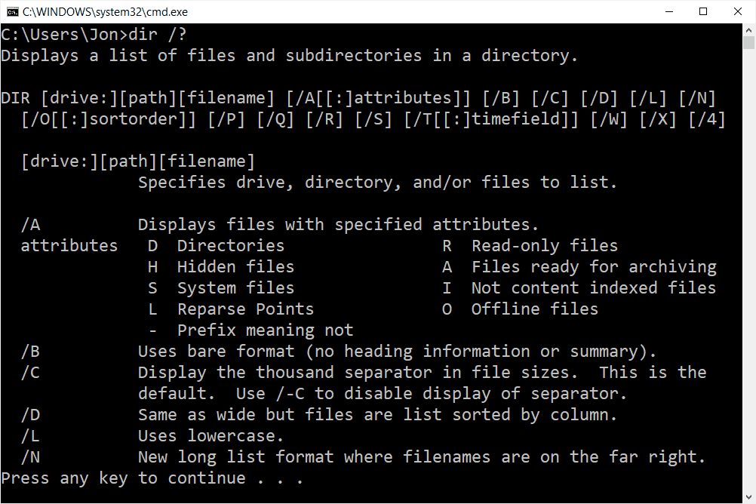The image size is (756, 504).
Task: Click the typed "dir /?" command
Action: [158, 34]
